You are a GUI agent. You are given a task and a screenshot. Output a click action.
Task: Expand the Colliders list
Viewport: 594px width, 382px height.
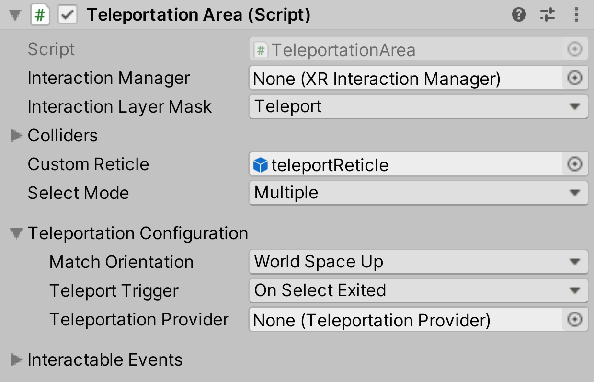16,136
